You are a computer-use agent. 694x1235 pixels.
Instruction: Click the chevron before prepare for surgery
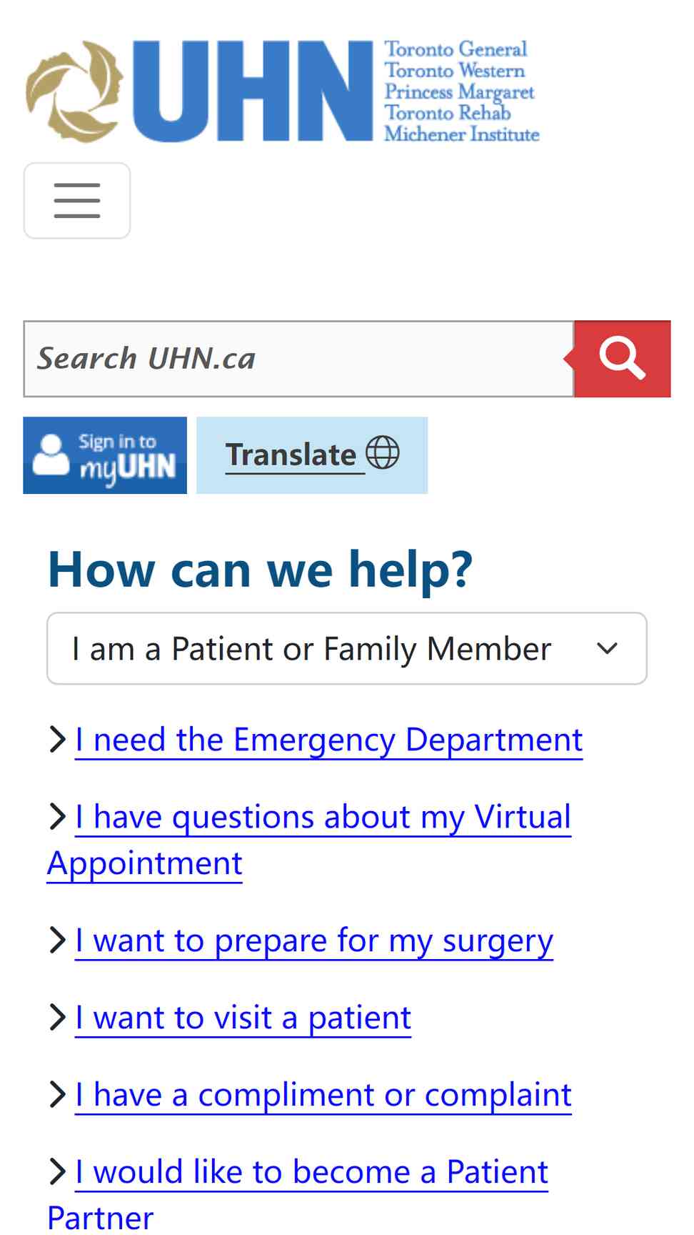pyautogui.click(x=58, y=940)
